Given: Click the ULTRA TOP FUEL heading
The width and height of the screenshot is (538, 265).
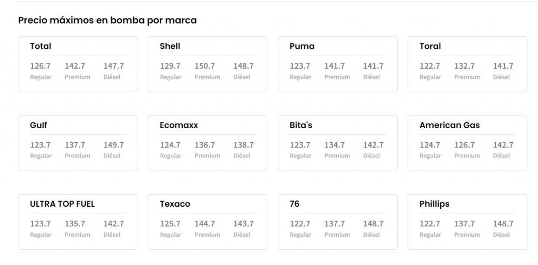Looking at the screenshot, I should tap(63, 204).
